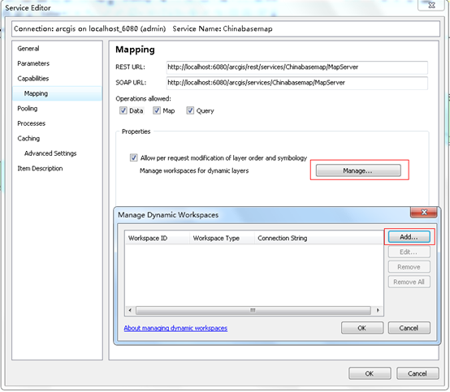Show the Item Description page
The height and width of the screenshot is (392, 450).
click(x=40, y=168)
